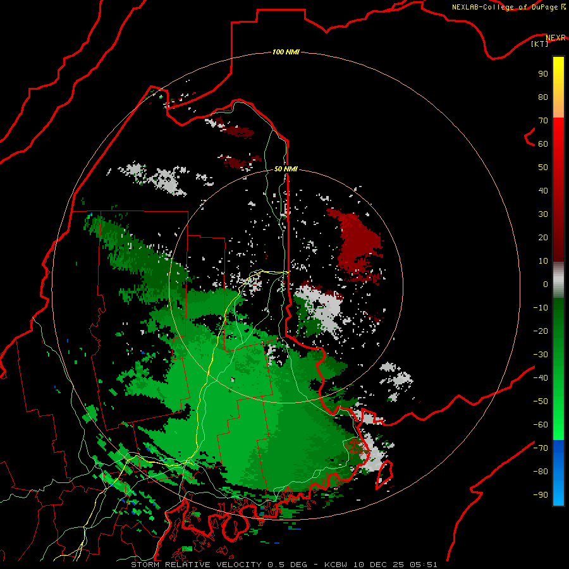
Task: Click the -50 value on velocity scale
Action: coord(541,401)
